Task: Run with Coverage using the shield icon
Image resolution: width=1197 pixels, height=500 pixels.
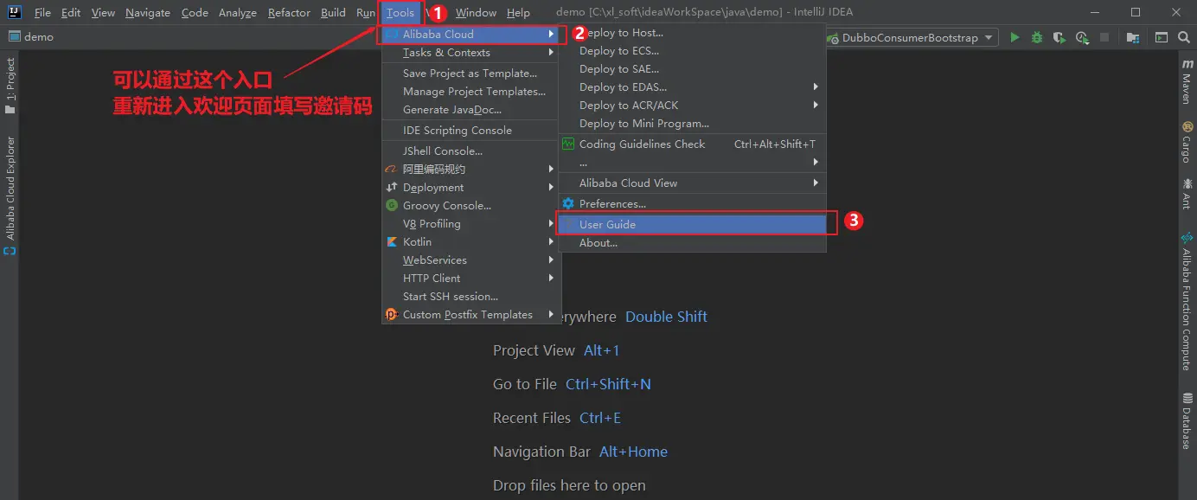Action: (1059, 37)
